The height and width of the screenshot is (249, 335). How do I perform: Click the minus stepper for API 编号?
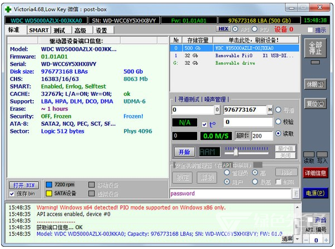coord(306,241)
